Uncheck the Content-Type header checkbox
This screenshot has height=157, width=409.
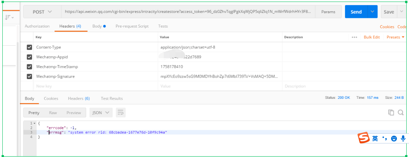coord(29,47)
